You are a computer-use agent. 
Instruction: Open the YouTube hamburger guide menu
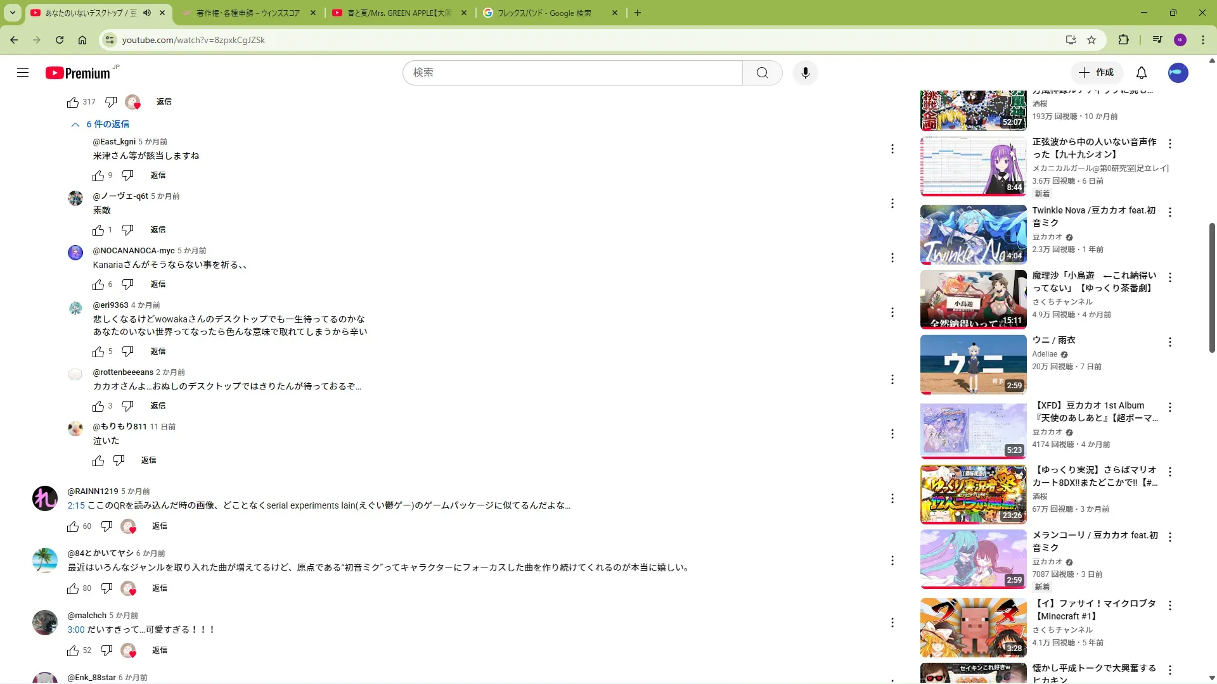[23, 73]
